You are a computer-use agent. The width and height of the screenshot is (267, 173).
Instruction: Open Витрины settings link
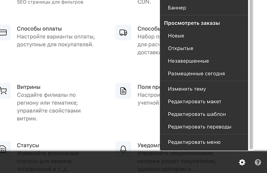[29, 87]
